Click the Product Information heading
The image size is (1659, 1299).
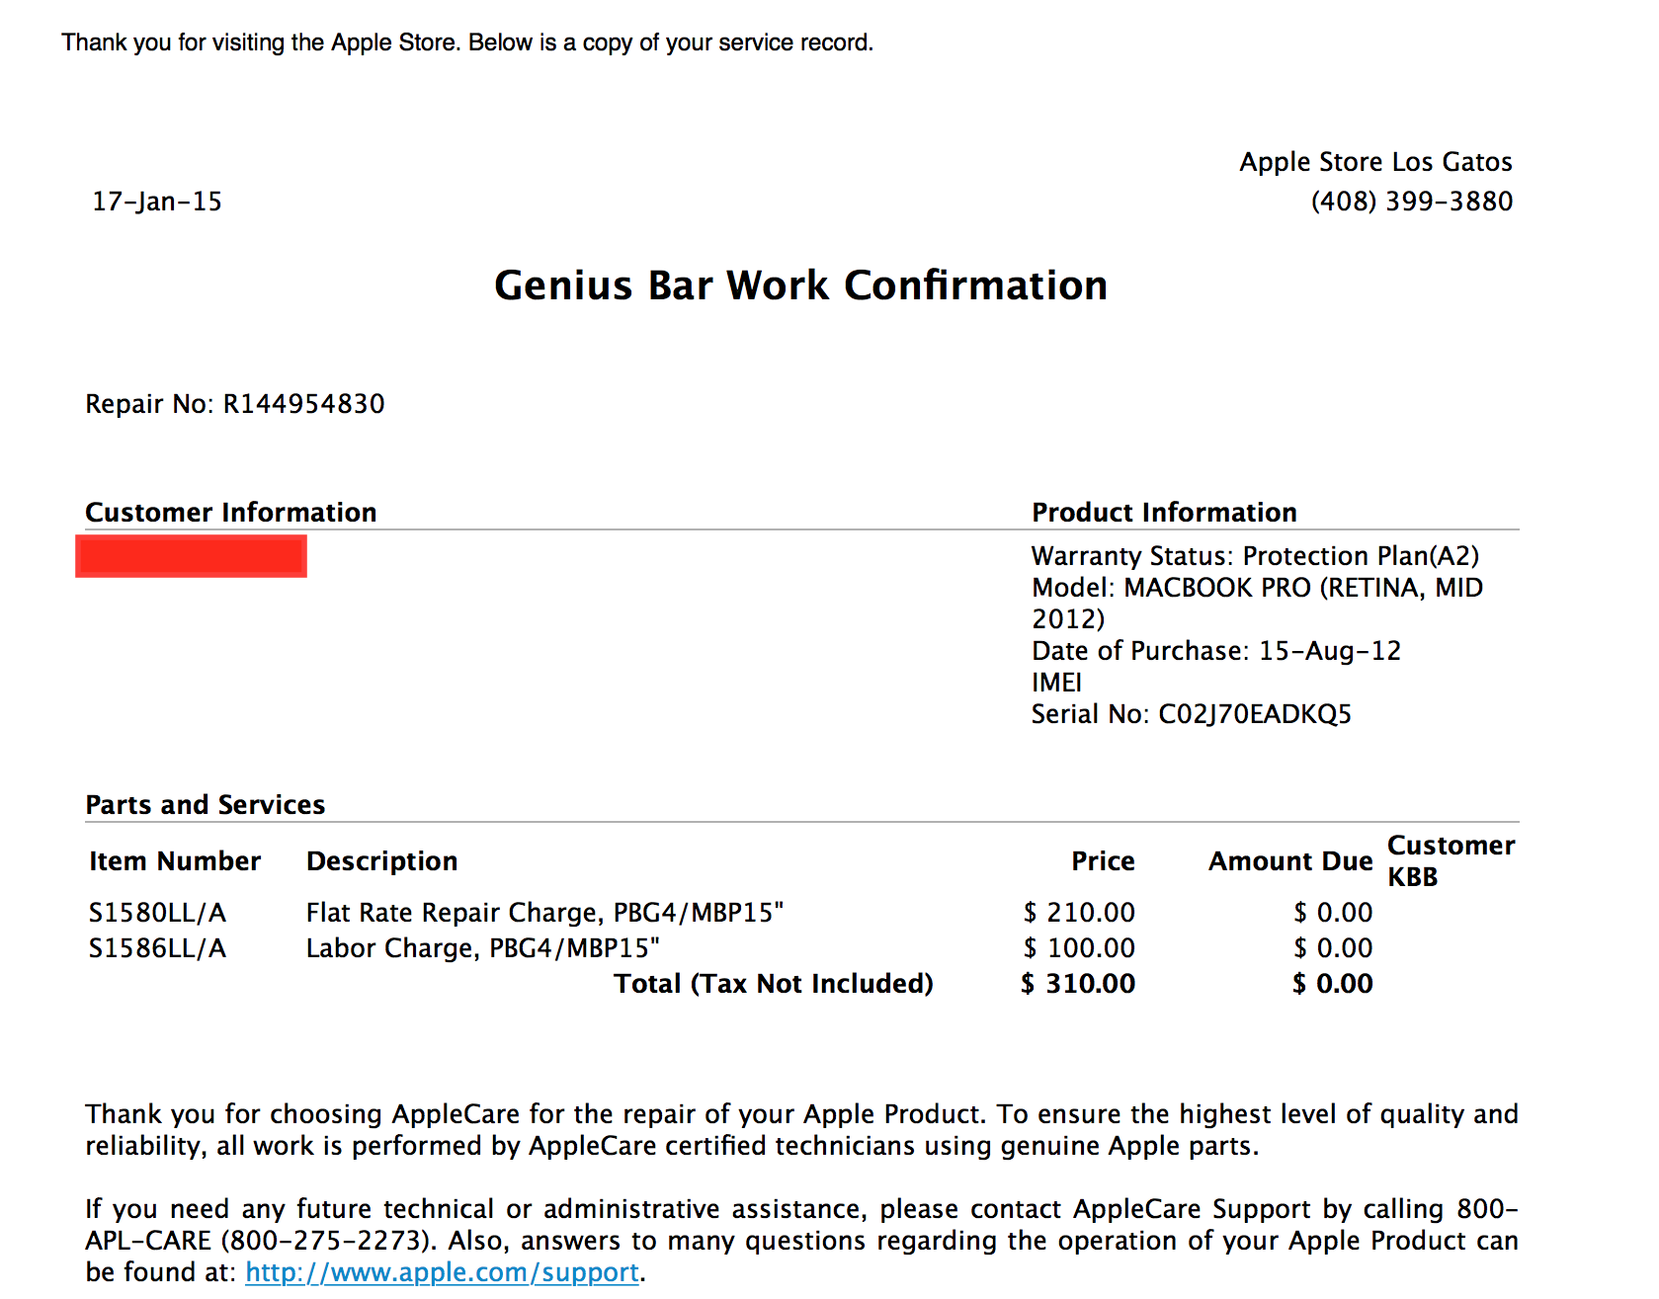(1165, 512)
